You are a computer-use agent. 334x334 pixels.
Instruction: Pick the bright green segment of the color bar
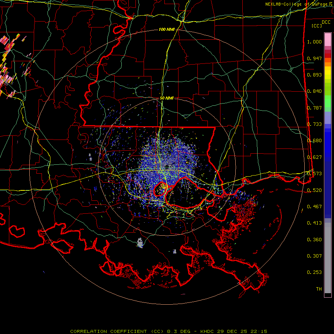[x=328, y=101]
